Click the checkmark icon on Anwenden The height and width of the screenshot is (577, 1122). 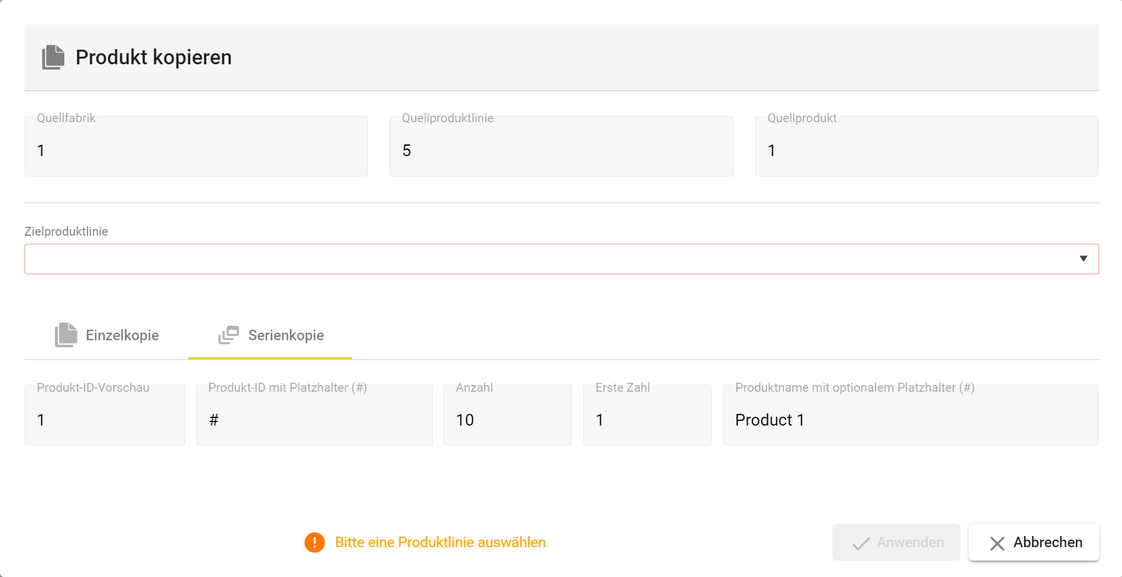pos(861,543)
